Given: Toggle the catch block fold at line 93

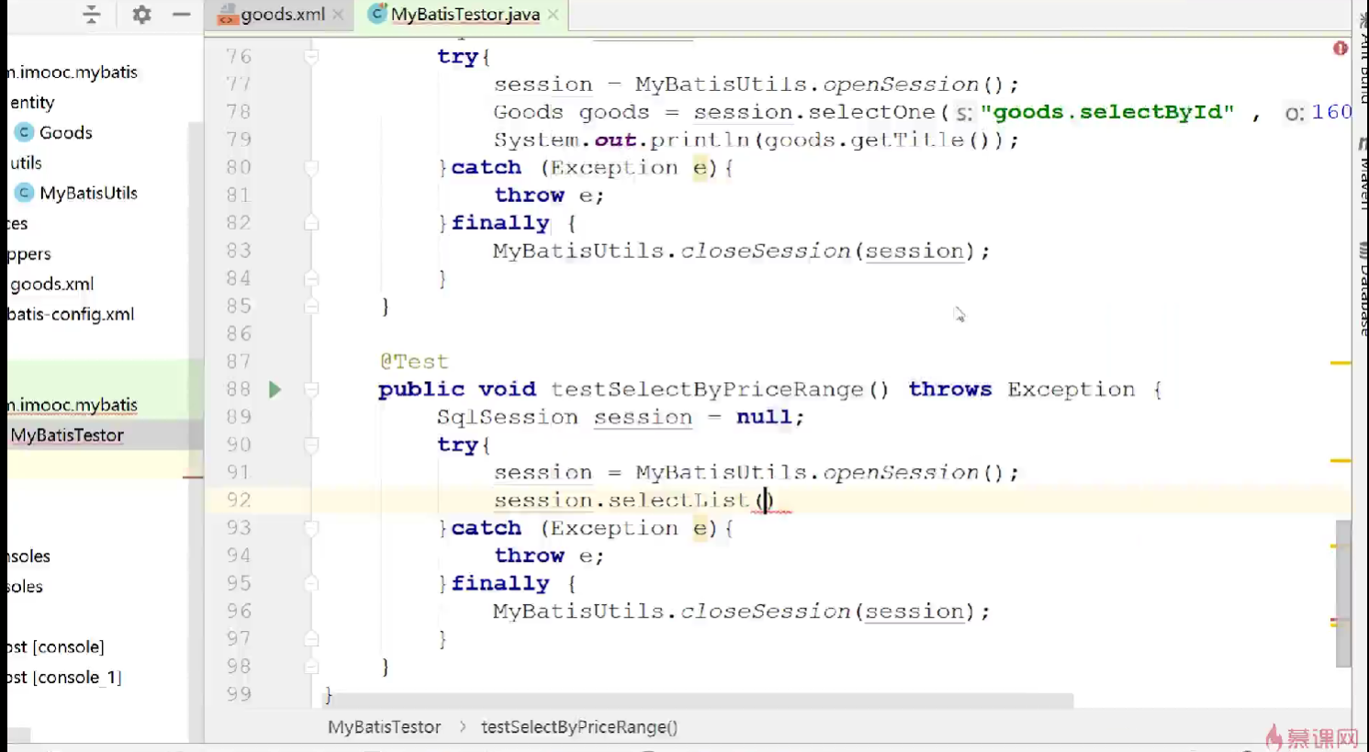Looking at the screenshot, I should click(311, 528).
